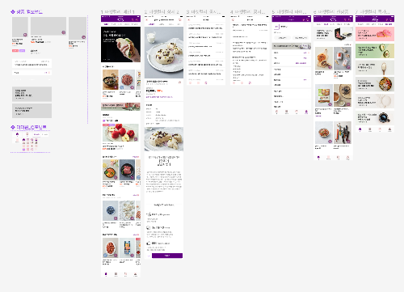The width and height of the screenshot is (404, 292).
Task: Open the blueberries bowl thumbnail in frame 1
Action: pos(111,210)
